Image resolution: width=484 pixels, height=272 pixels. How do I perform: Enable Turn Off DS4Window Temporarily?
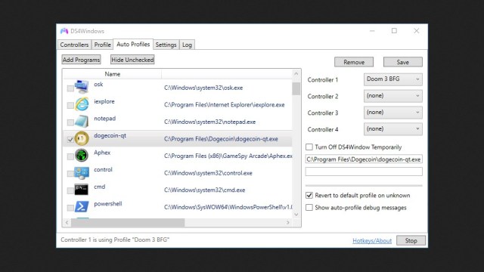309,147
